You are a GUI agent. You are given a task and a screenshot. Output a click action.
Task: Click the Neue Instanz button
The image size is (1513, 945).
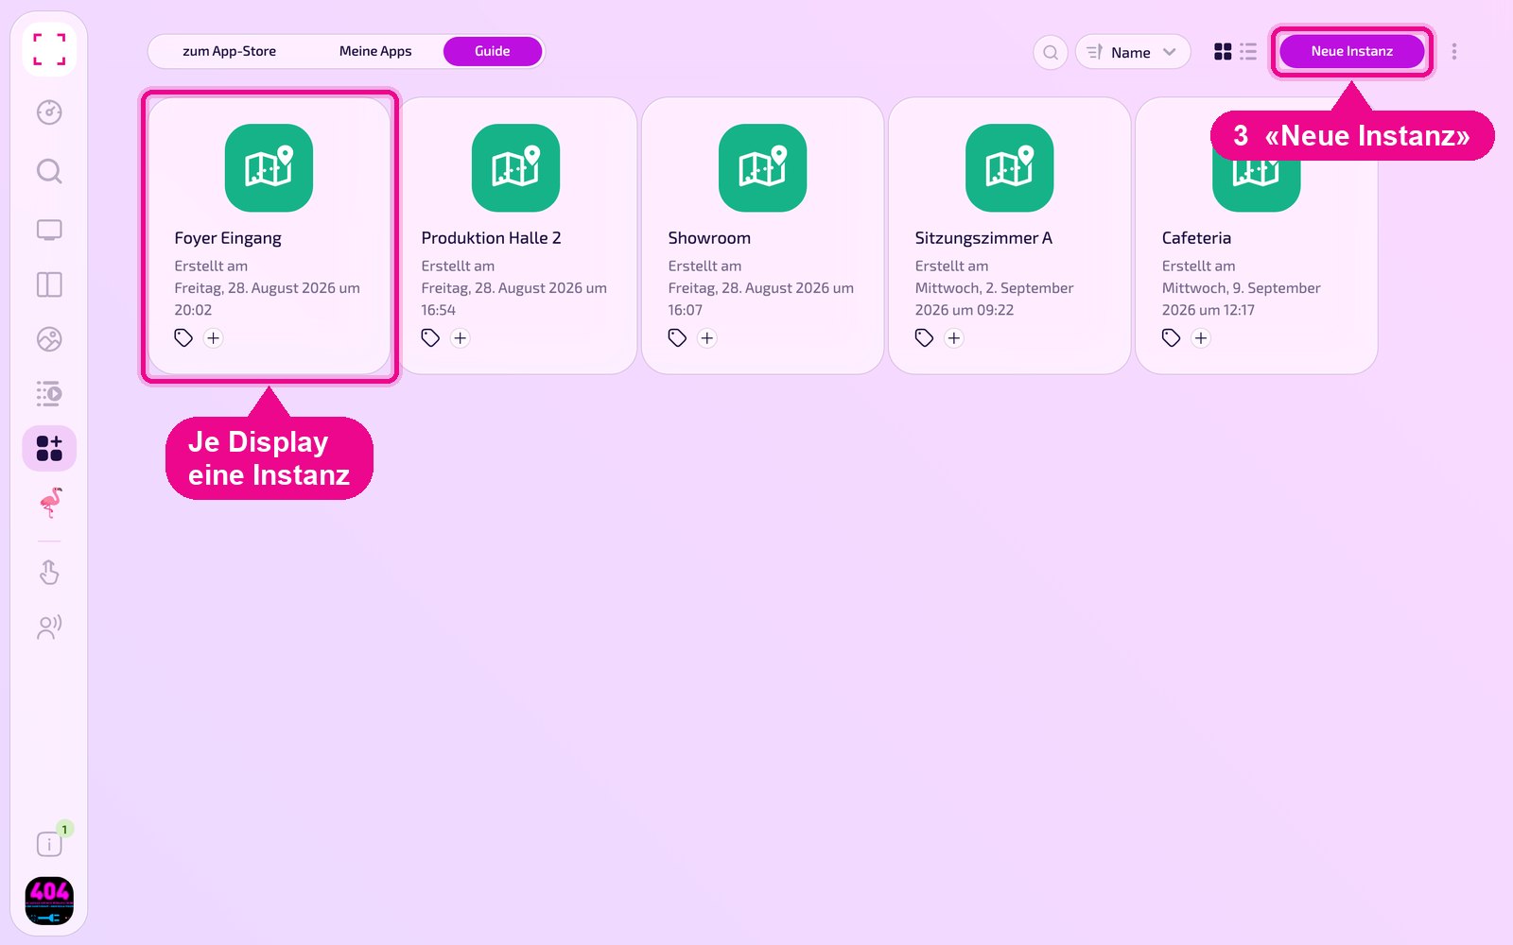pyautogui.click(x=1351, y=51)
